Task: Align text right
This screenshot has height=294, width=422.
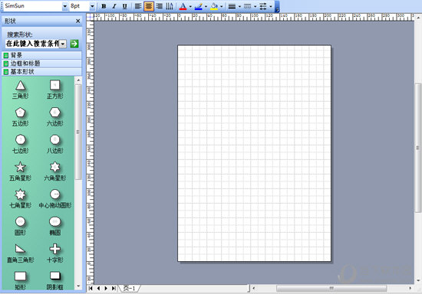Action: coord(160,6)
